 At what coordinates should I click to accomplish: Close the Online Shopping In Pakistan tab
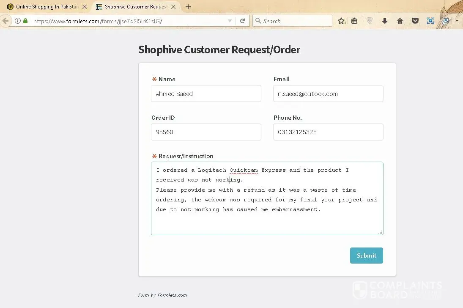(85, 6)
